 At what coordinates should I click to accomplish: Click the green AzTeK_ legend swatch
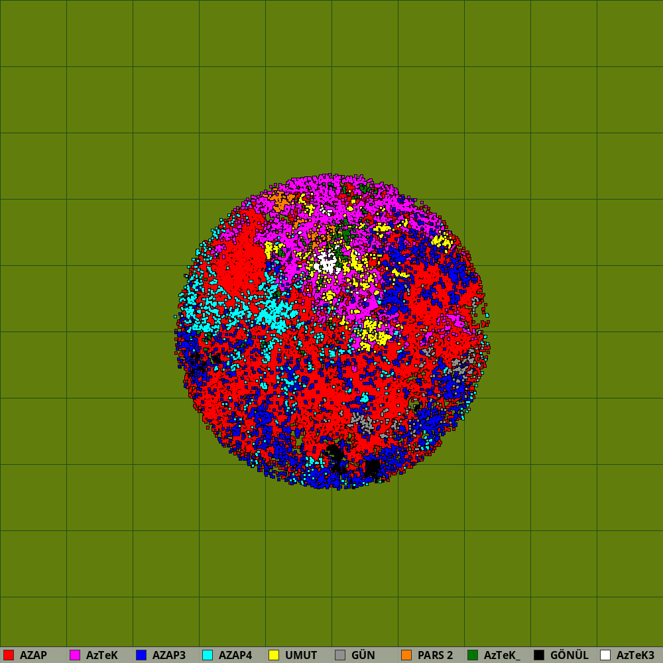pos(473,655)
